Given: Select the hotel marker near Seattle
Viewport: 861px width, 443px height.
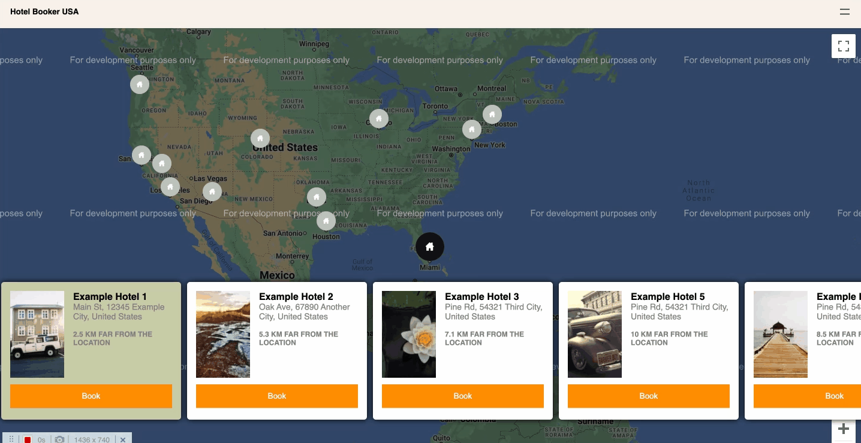Looking at the screenshot, I should 140,84.
